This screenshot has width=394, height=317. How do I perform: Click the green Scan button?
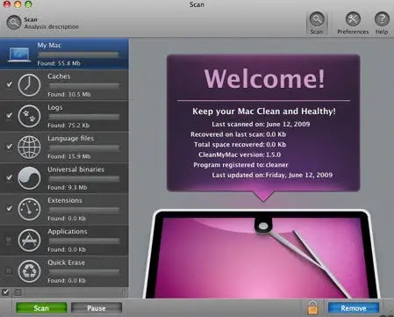(x=41, y=308)
